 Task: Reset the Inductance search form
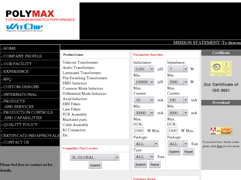coord(154,164)
